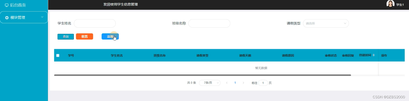Click the 共 0 条 total count
The image size is (409, 101).
[x=192, y=83]
